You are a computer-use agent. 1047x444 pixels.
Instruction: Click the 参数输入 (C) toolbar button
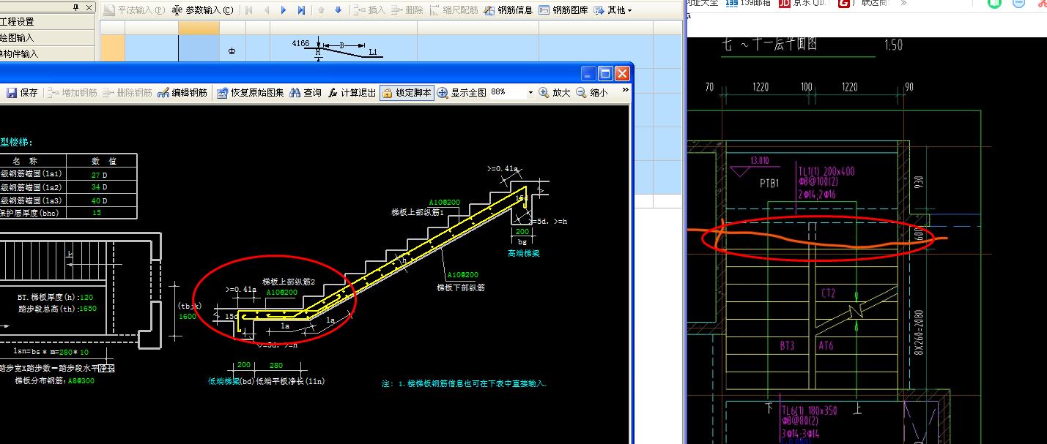click(203, 10)
